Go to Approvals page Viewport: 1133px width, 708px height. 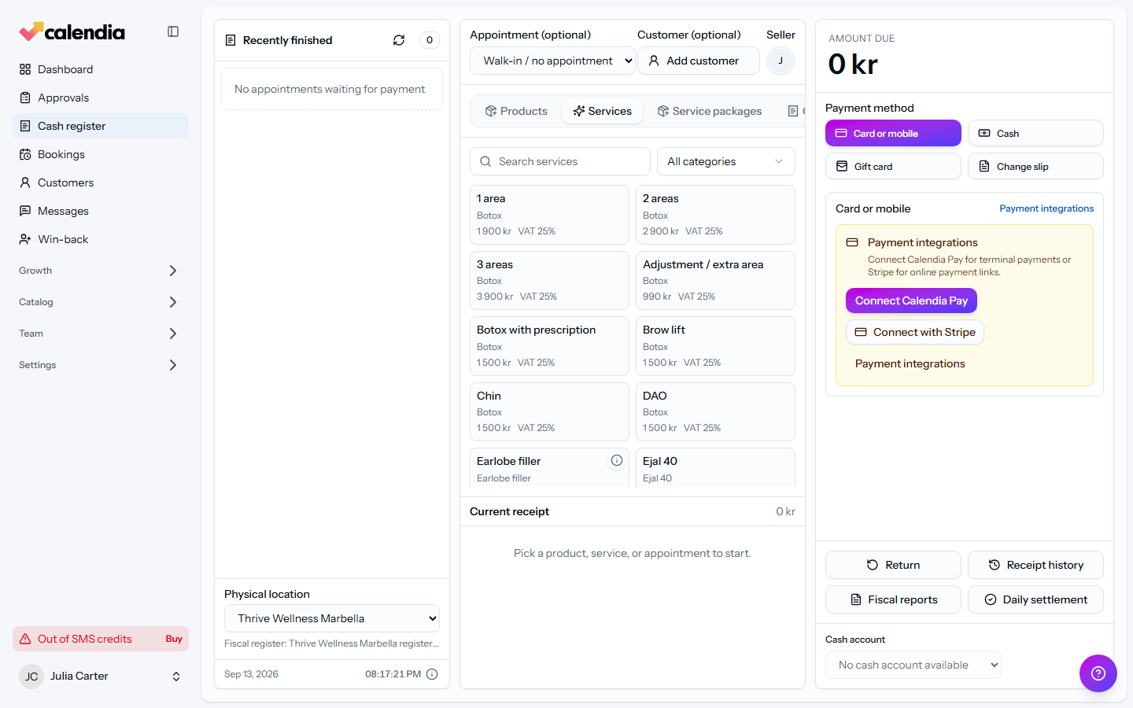point(101,98)
